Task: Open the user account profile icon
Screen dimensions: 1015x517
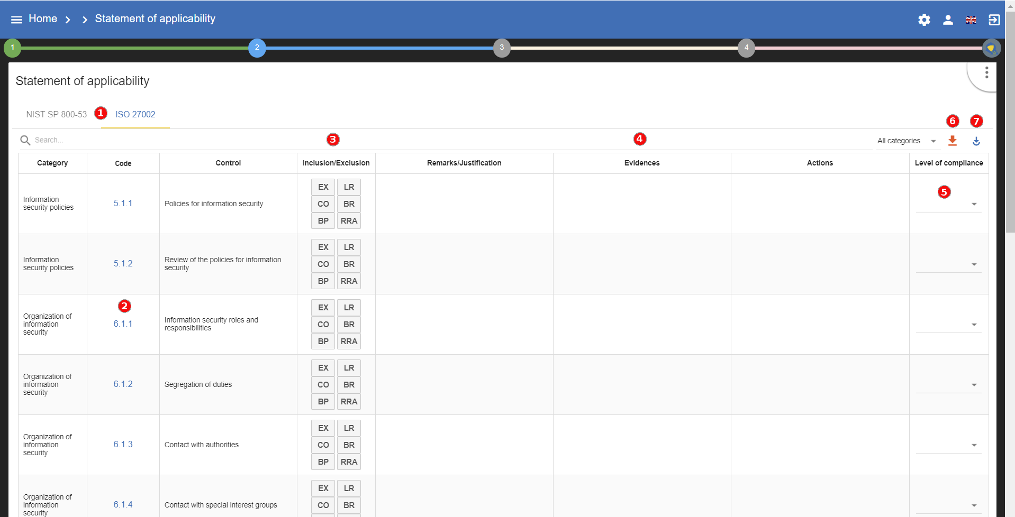Action: (x=948, y=20)
